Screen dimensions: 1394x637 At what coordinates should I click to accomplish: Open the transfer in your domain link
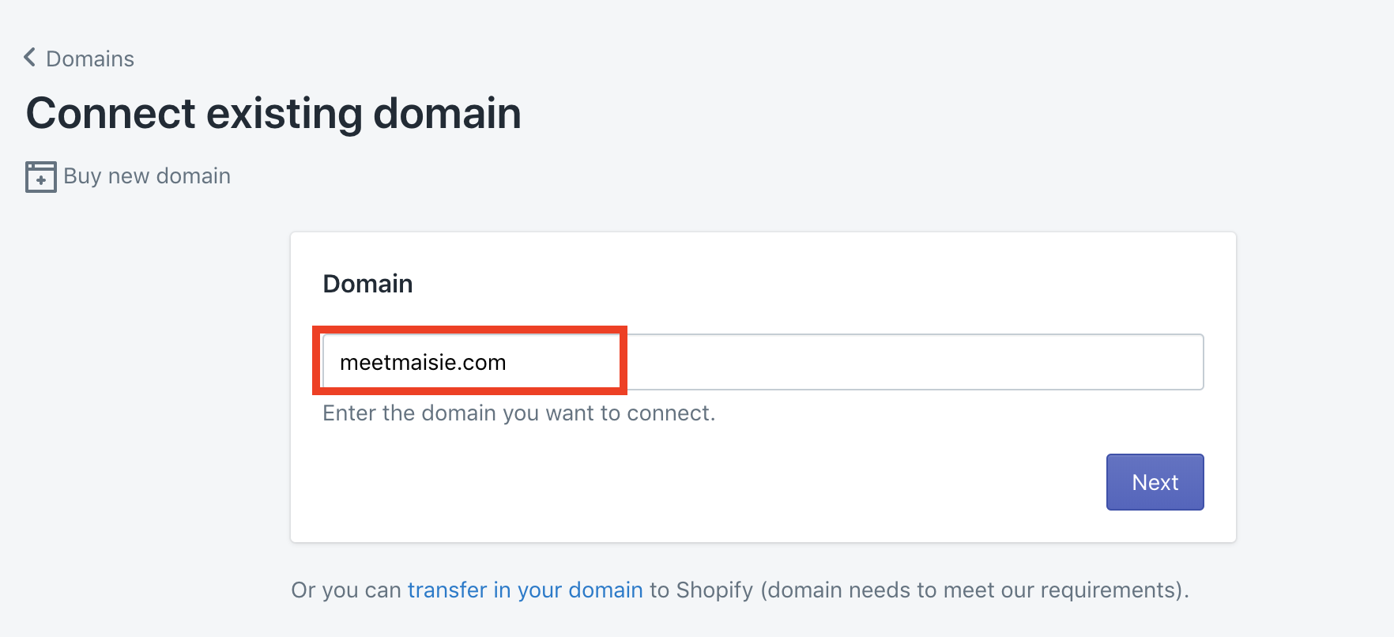(525, 590)
